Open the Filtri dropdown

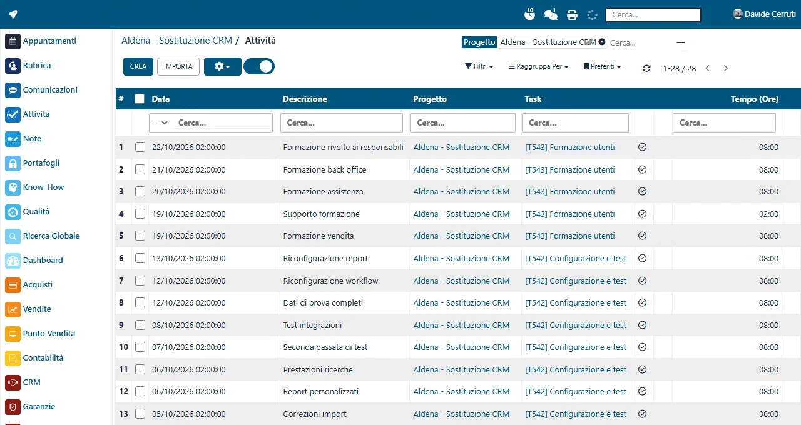pyautogui.click(x=479, y=66)
